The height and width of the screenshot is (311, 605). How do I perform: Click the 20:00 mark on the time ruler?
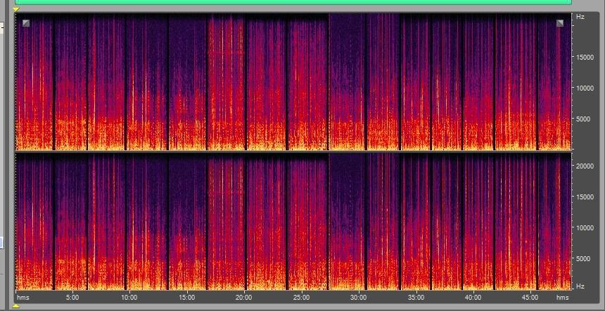point(244,298)
